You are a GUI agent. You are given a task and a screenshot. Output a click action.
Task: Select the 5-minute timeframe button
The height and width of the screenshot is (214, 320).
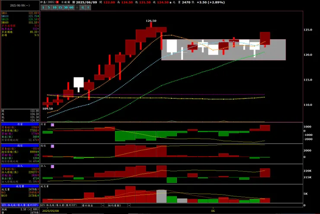pos(49,7)
